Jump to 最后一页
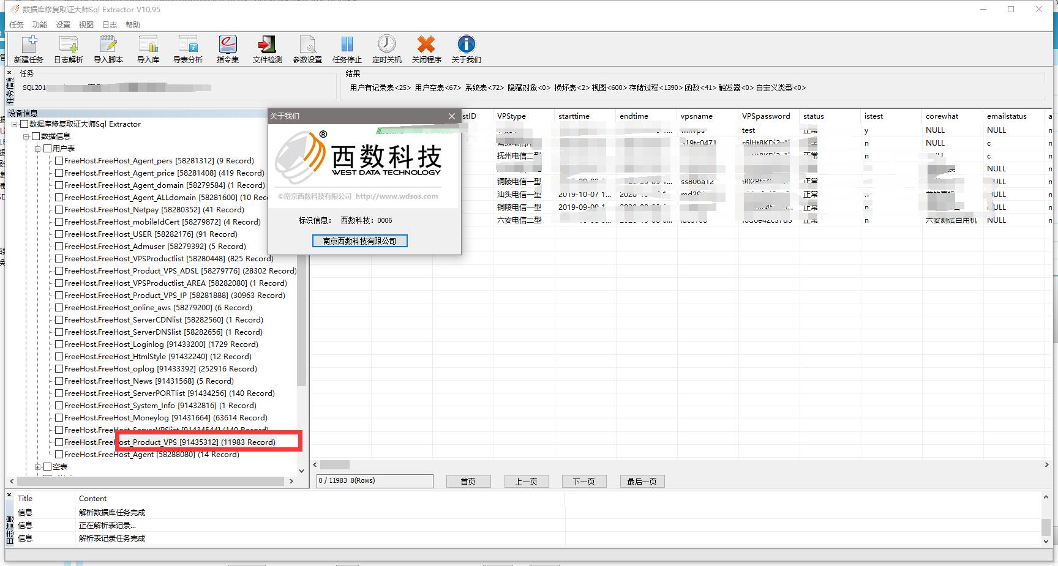 (x=642, y=482)
